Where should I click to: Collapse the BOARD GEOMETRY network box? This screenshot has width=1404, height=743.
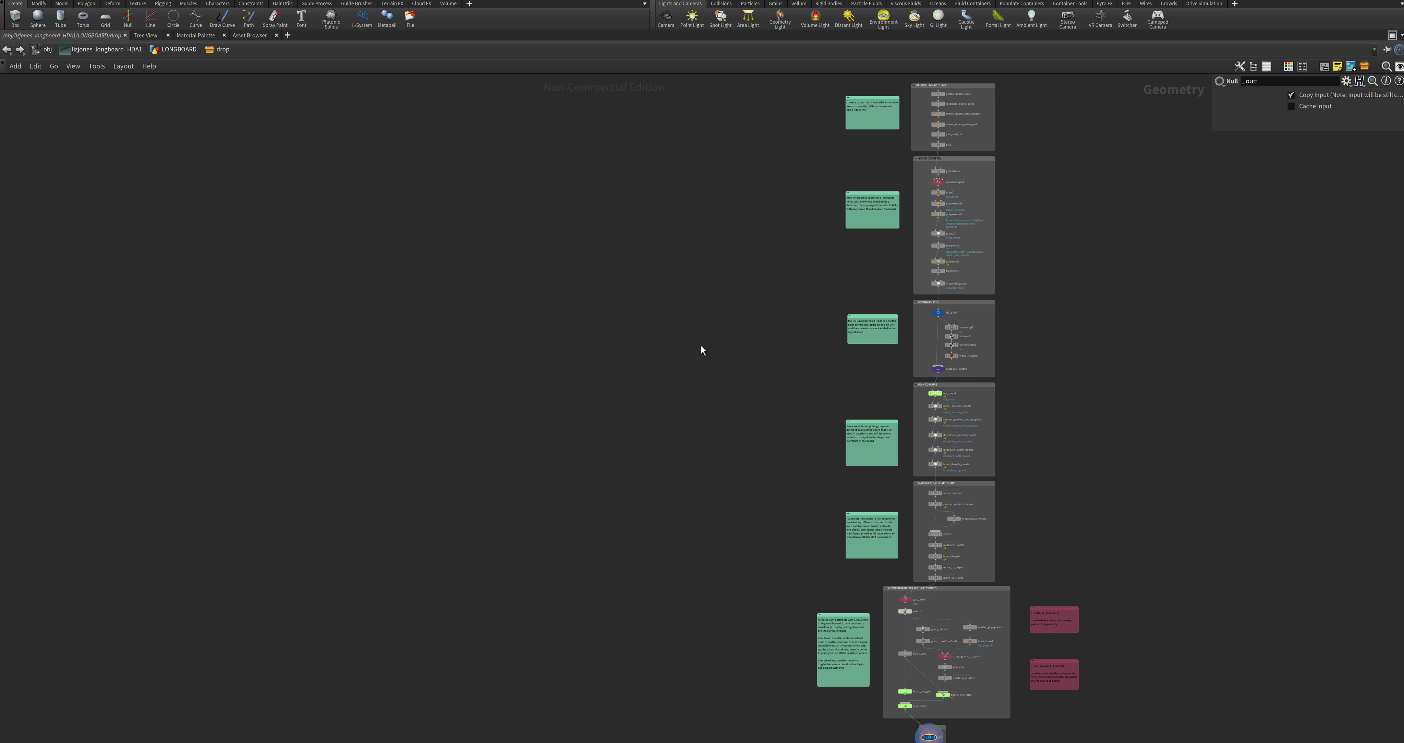916,159
